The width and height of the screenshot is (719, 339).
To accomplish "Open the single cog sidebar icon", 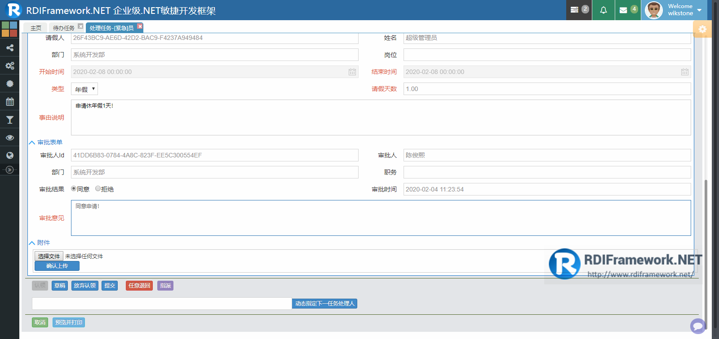I will [x=9, y=84].
